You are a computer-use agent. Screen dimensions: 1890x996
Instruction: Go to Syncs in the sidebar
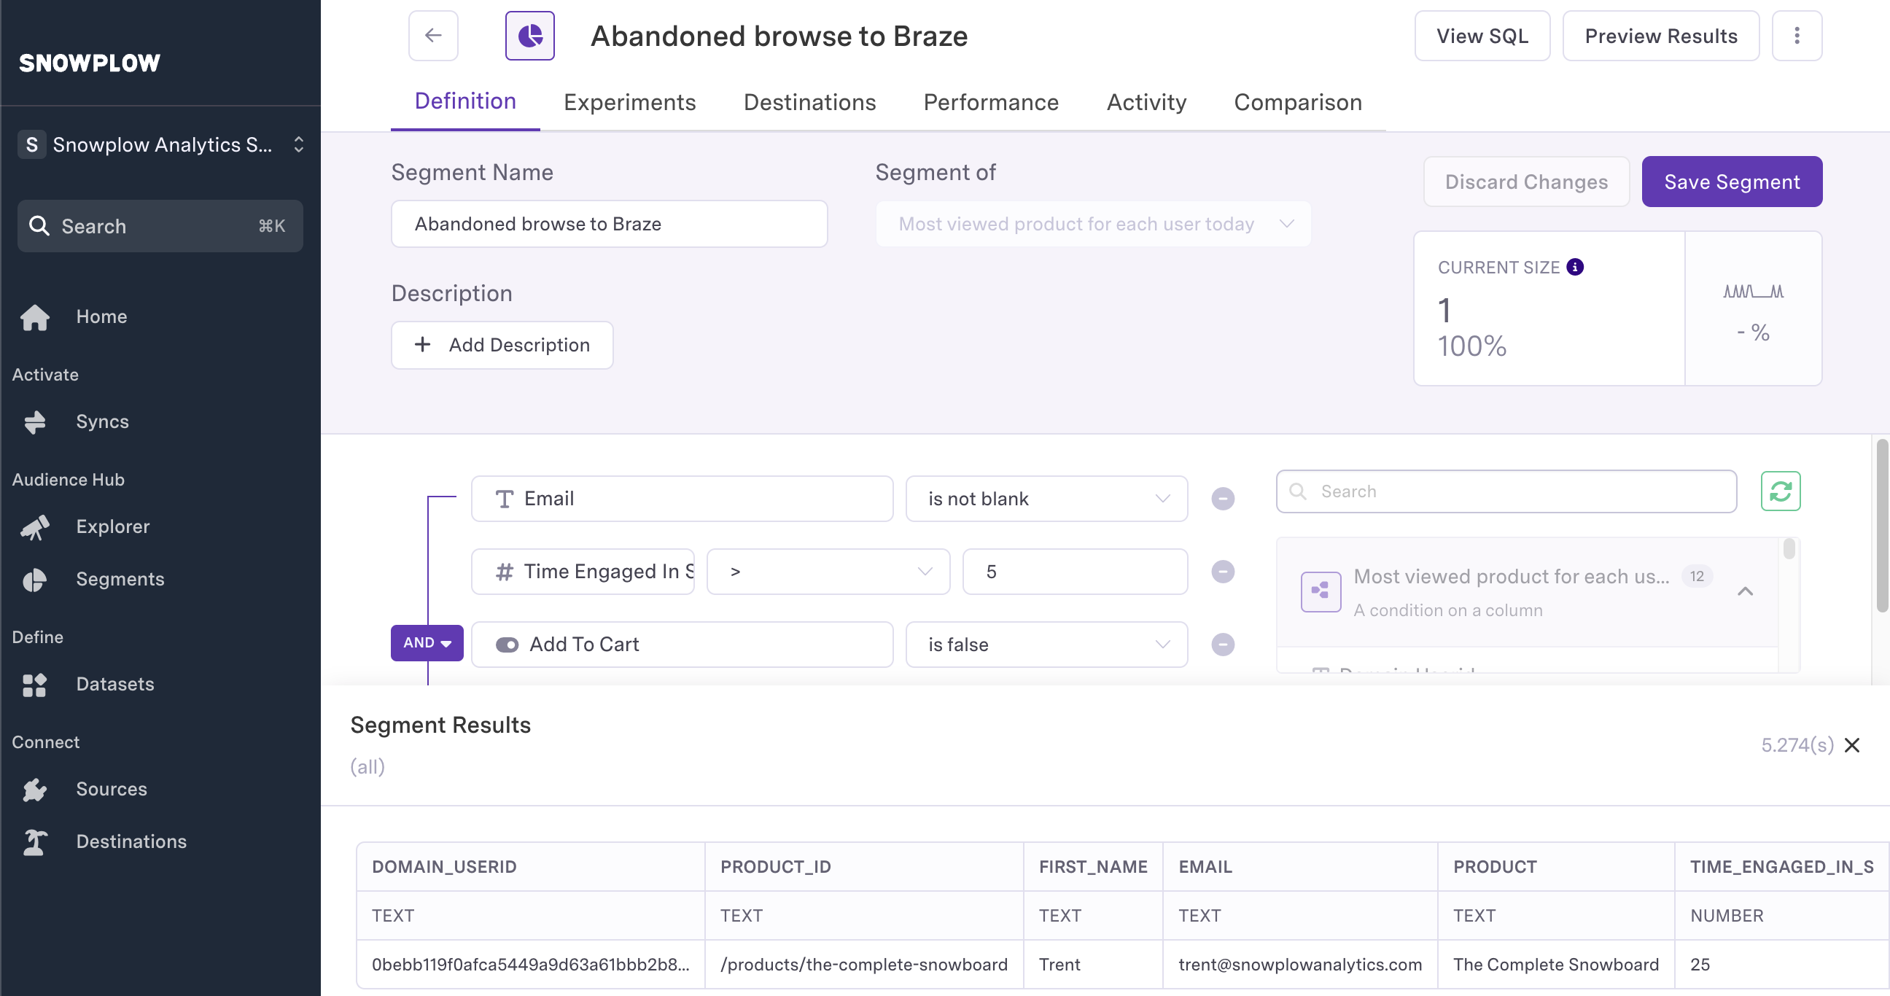coord(102,421)
